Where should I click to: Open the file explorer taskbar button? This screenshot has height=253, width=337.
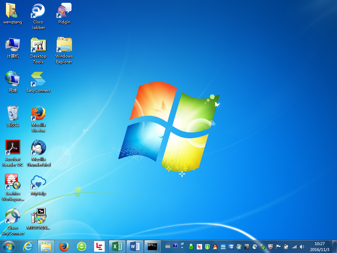(x=46, y=246)
